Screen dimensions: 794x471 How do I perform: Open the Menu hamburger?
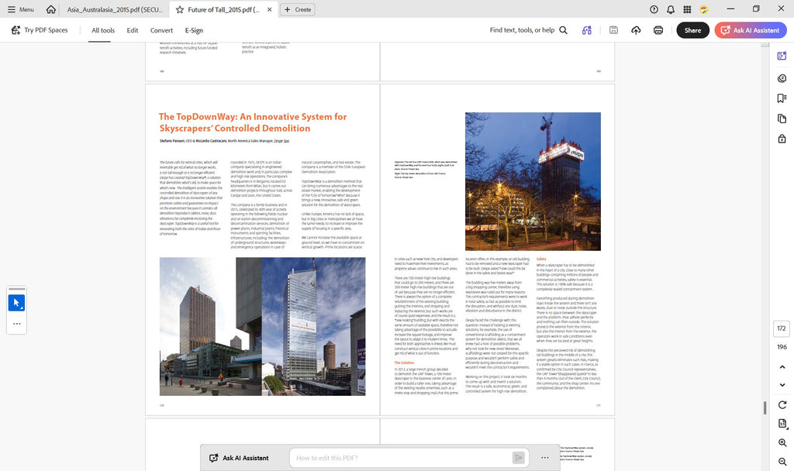21,9
